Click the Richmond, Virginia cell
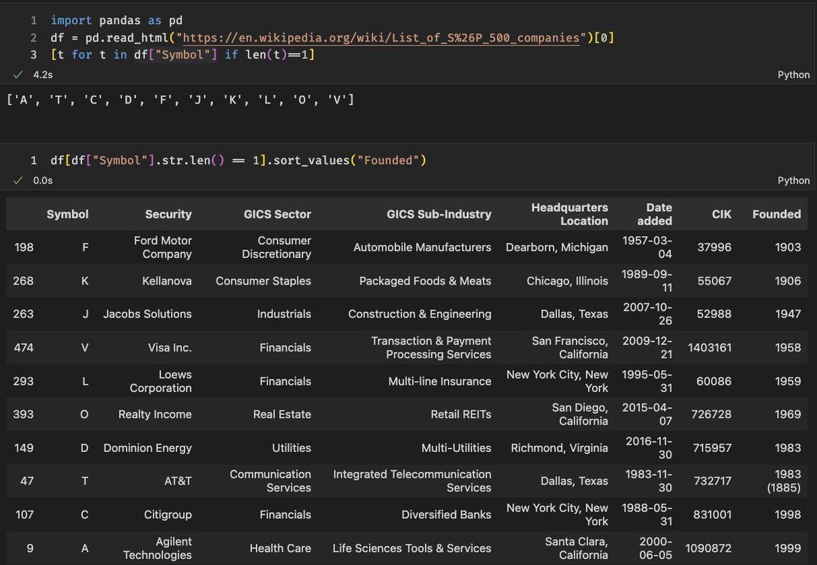The height and width of the screenshot is (565, 817). [559, 448]
